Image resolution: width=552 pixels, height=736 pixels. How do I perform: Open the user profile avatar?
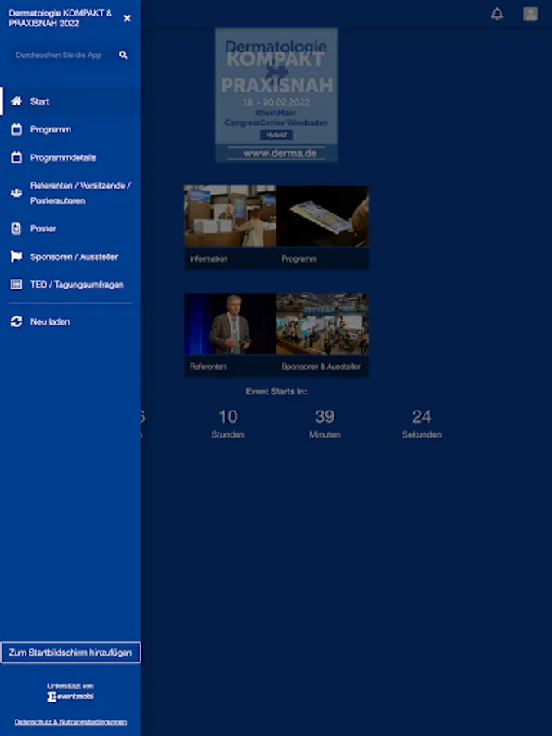pyautogui.click(x=531, y=14)
